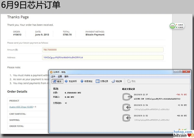
Task: Click the Avalon ASIC Chips 10,000 link
Action: coord(21,107)
